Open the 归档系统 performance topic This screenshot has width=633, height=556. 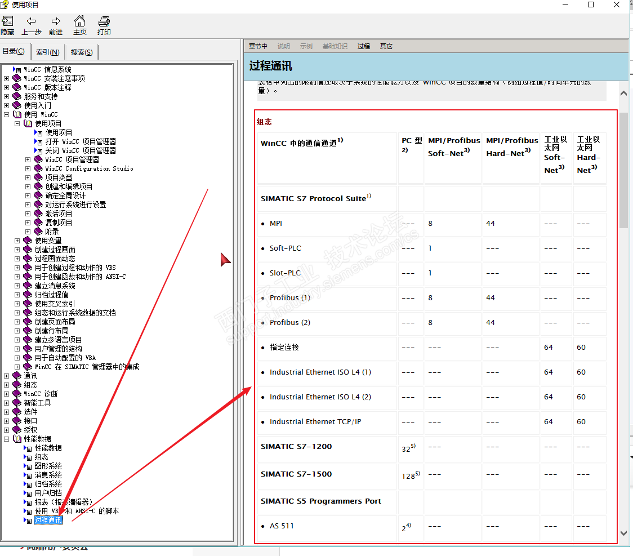tap(48, 484)
